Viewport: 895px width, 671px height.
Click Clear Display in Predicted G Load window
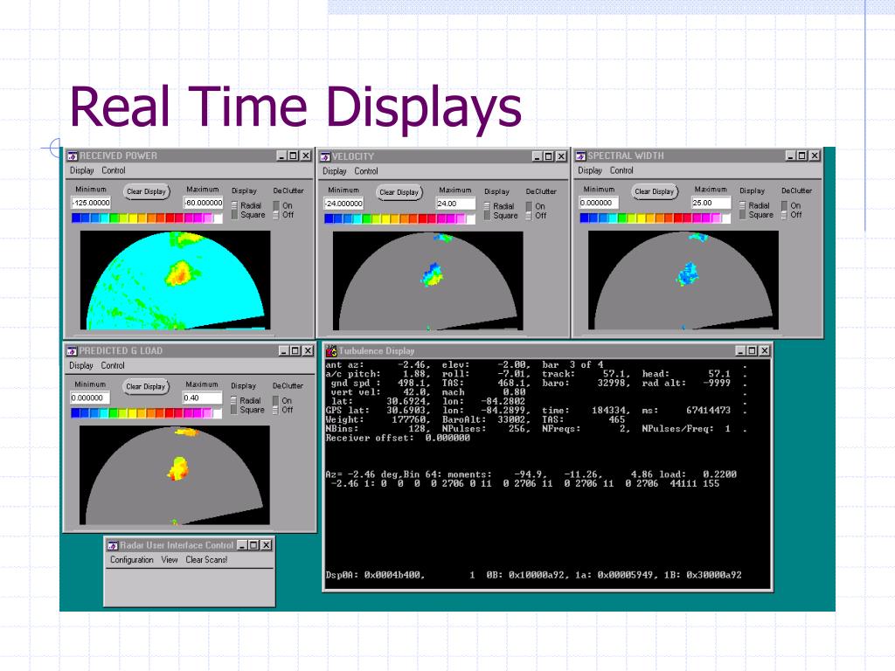pyautogui.click(x=146, y=387)
